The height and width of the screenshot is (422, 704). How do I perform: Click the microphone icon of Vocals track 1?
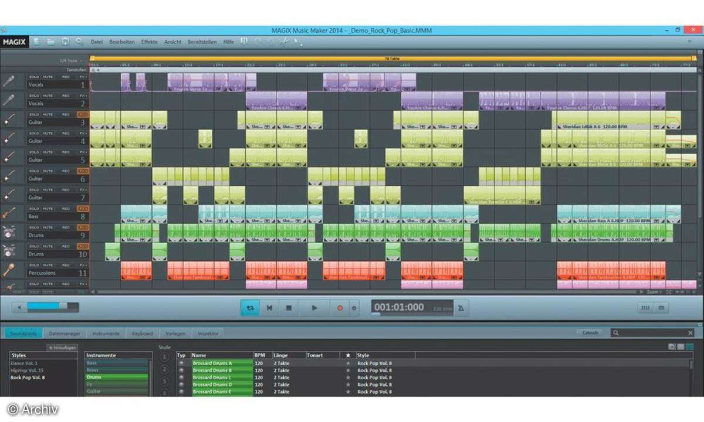click(9, 81)
